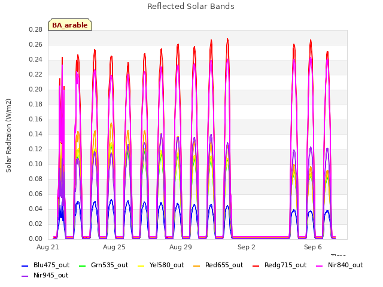Click the red Redg715_out legend color marker
Screen dimensions: 383x287
[256, 265]
